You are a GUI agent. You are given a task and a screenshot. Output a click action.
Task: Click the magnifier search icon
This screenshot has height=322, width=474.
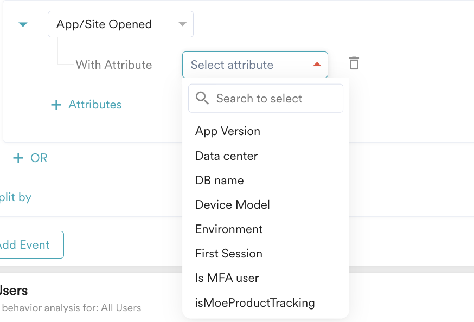point(202,98)
